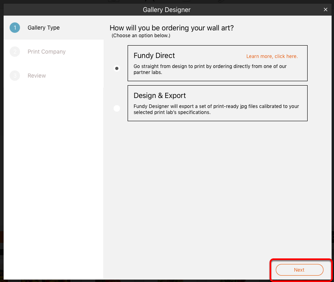Click the 'How will you be ordering your wall art?' heading
Screen dimensions: 334x282
point(172,28)
